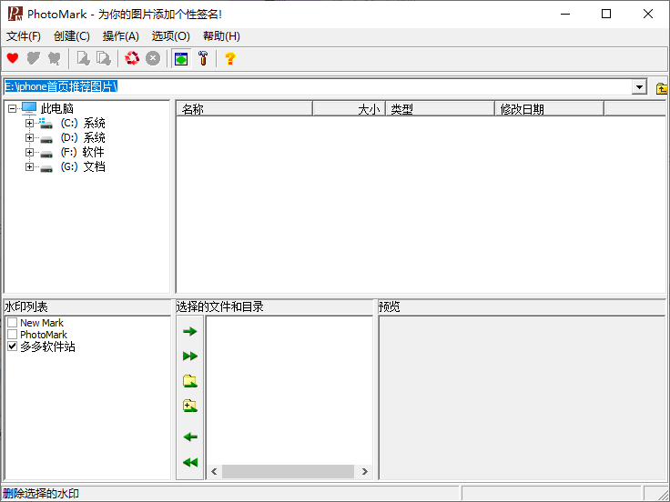Click the preview window toolbar icon
This screenshot has width=670, height=502.
(x=180, y=58)
